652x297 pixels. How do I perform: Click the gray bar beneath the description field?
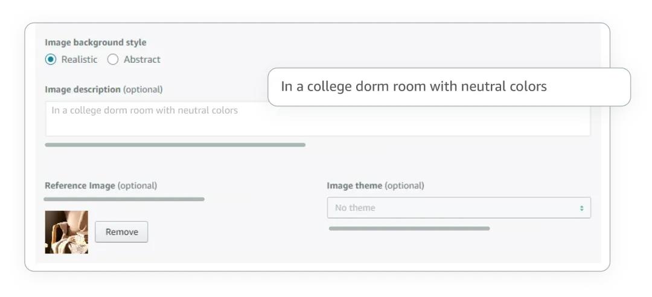click(x=175, y=145)
